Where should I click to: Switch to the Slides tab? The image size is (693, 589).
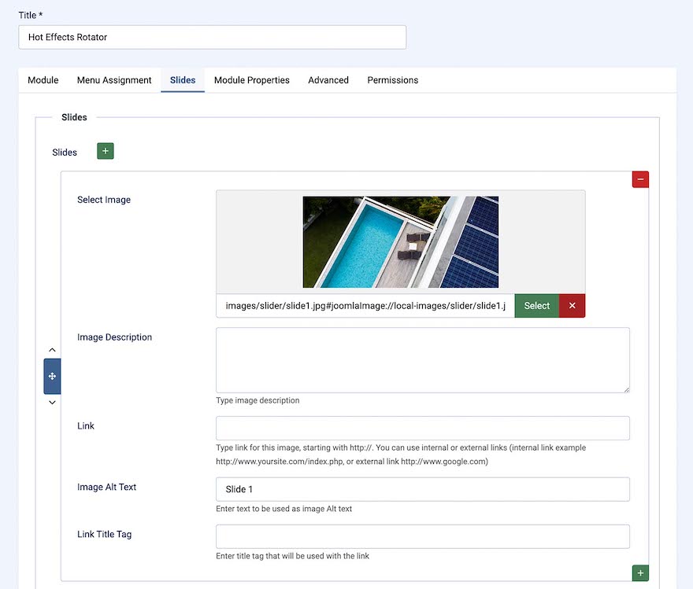tap(183, 80)
